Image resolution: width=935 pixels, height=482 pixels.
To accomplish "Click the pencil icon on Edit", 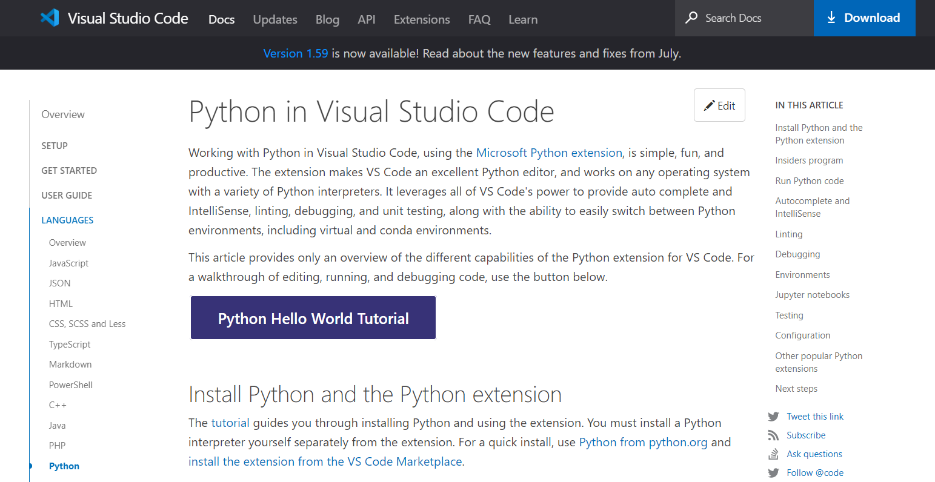I will pyautogui.click(x=709, y=105).
